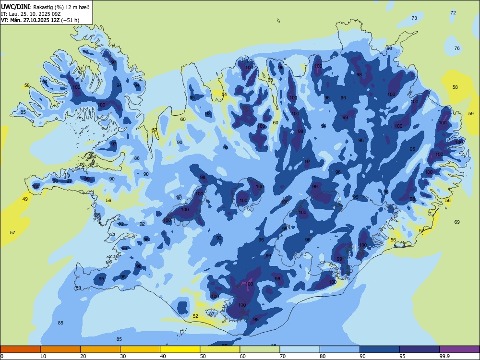Click the humidity value '89' on the southwest coast

point(79,288)
